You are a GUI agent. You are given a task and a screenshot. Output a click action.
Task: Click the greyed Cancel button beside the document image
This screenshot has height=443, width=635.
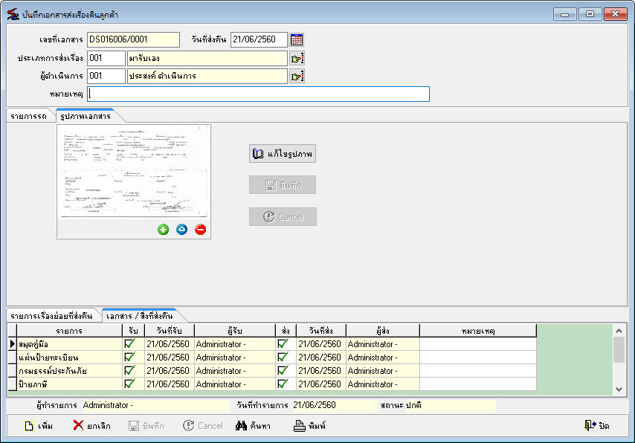pyautogui.click(x=283, y=216)
